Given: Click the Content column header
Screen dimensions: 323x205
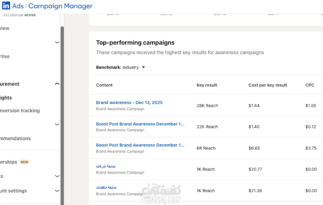Looking at the screenshot, I should [104, 85].
